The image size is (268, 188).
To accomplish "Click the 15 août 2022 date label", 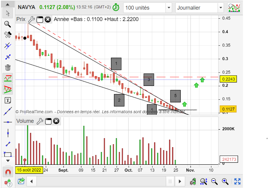I will pos(29,170).
